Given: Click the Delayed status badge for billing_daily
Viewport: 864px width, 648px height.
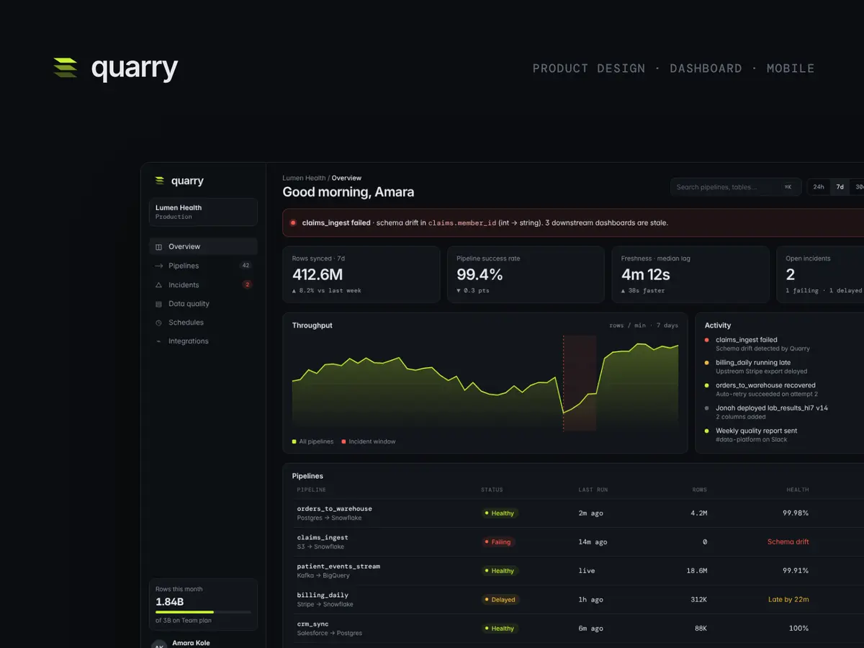Looking at the screenshot, I should point(500,600).
